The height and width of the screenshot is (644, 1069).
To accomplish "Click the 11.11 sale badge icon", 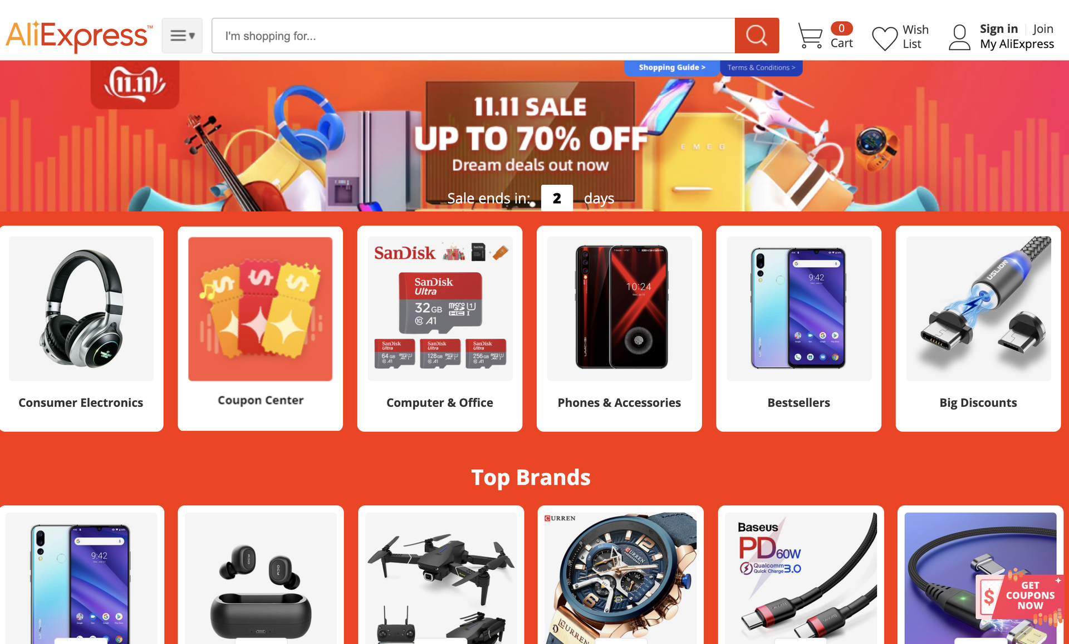I will pos(135,85).
